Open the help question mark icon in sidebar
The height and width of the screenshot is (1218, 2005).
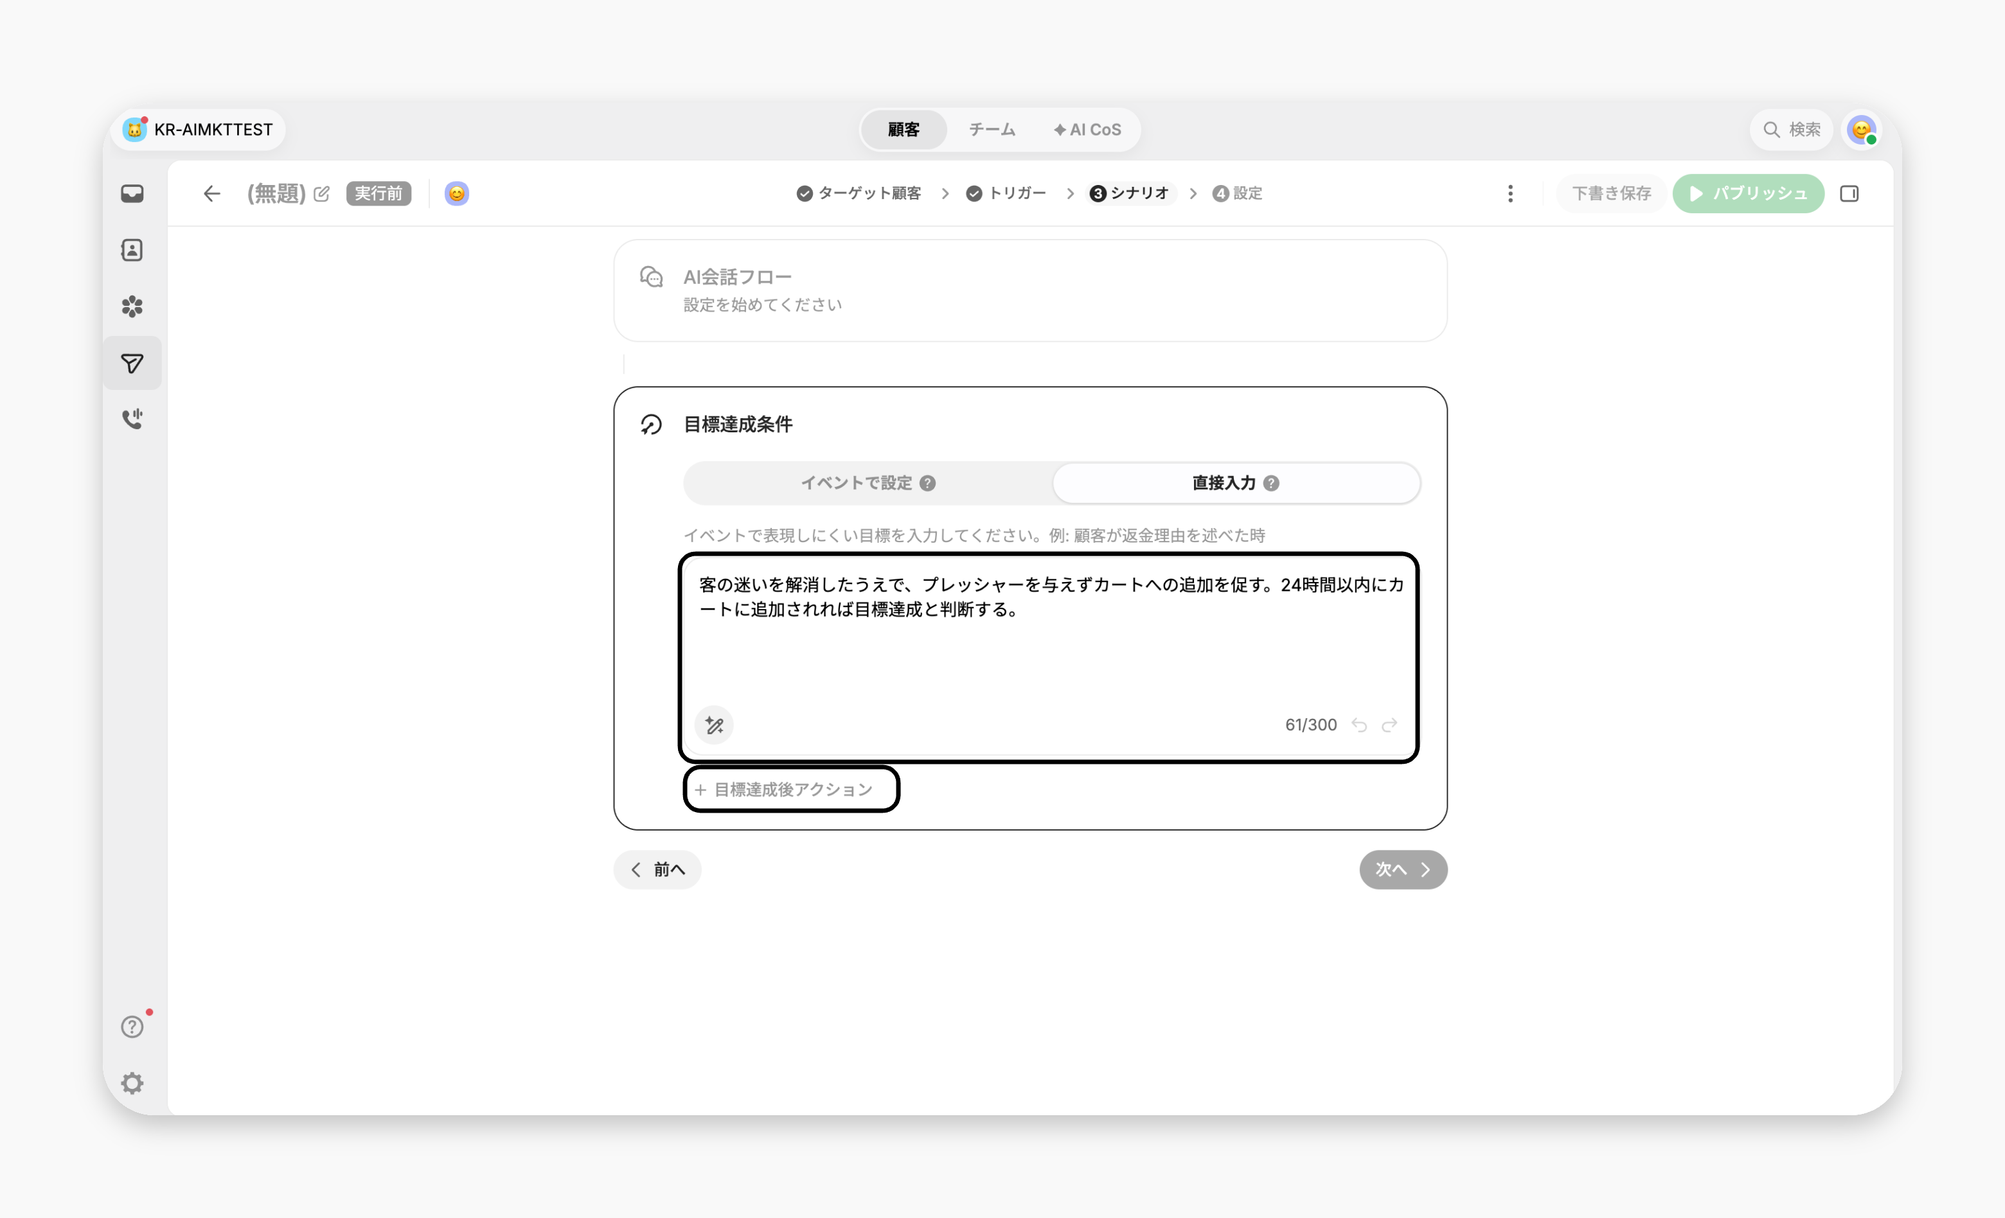coord(132,1027)
